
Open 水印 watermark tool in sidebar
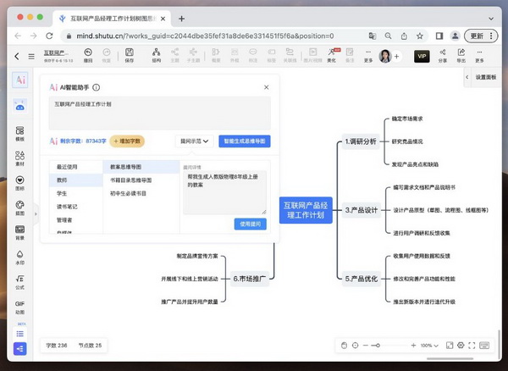[19, 257]
